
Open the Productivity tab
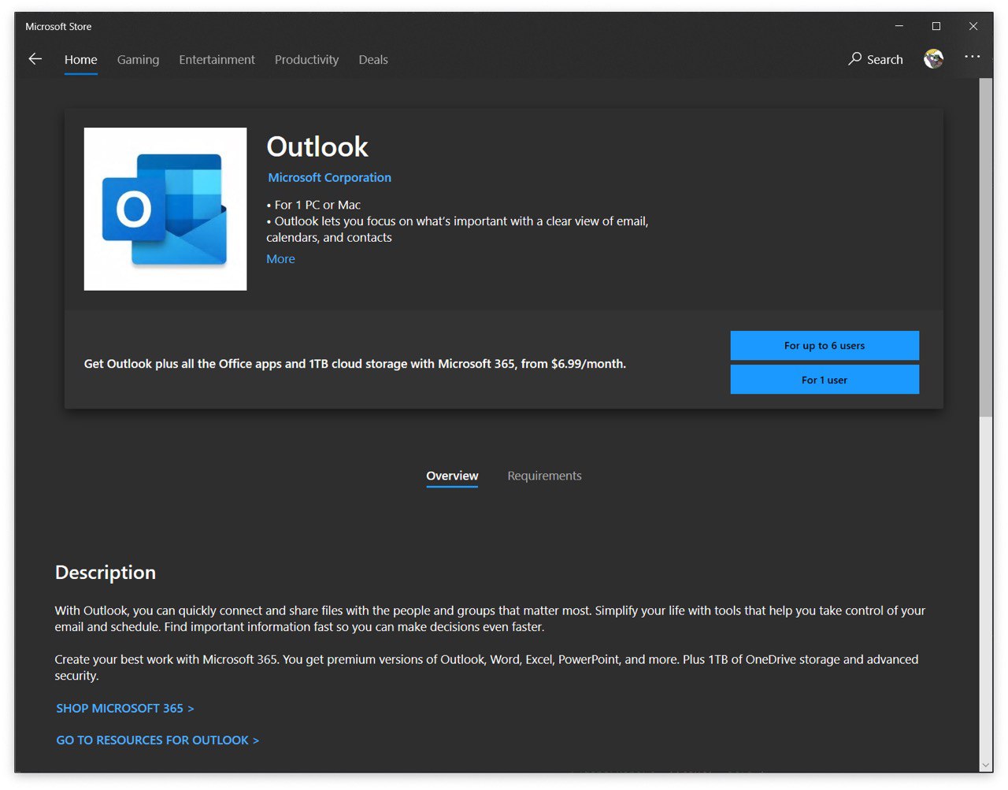(x=306, y=60)
